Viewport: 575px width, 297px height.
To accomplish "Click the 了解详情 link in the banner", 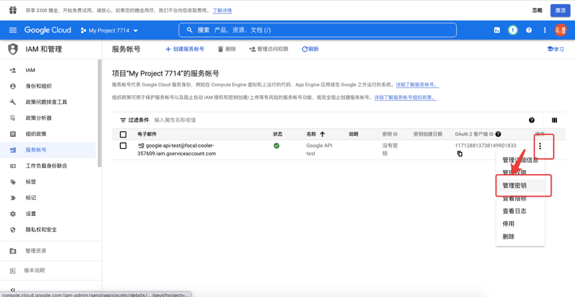I will tap(222, 10).
